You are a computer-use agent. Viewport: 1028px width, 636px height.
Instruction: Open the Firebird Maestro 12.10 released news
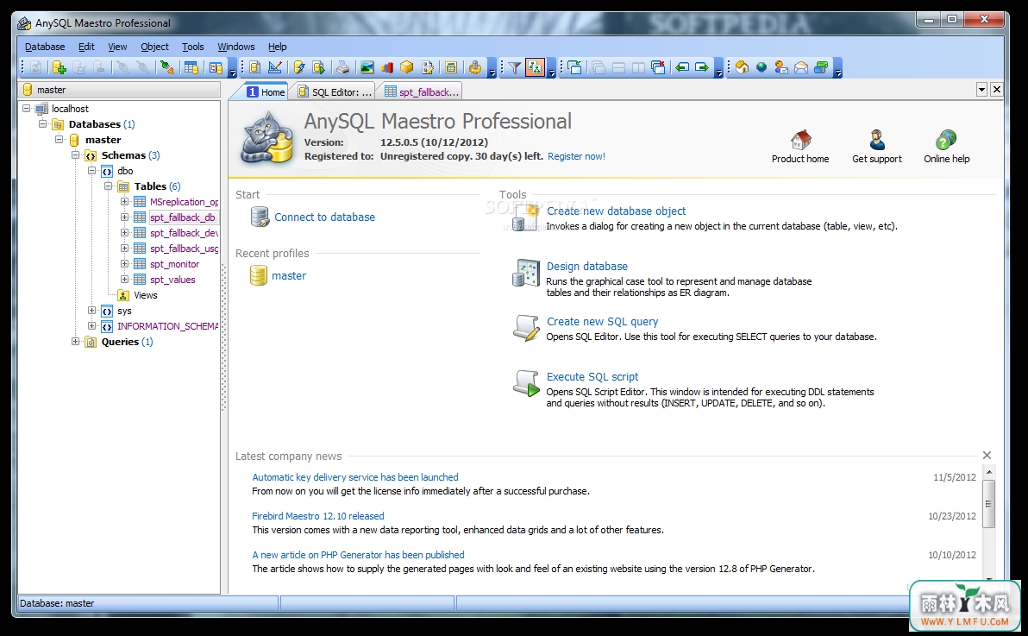(318, 516)
